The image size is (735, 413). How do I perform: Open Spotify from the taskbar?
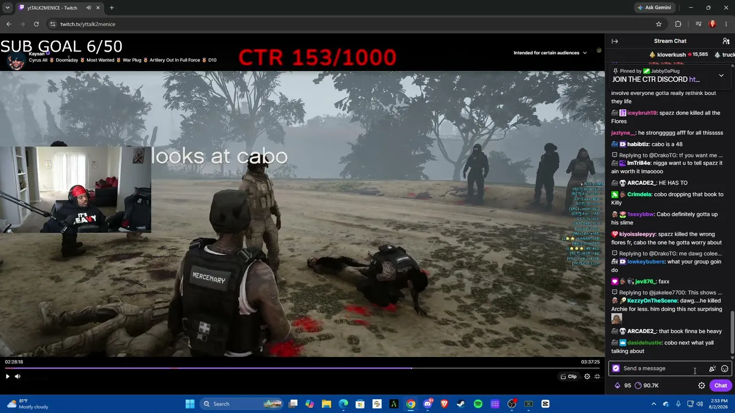478,404
